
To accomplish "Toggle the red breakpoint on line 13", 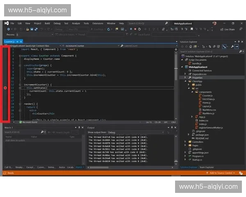I will coord(5,88).
